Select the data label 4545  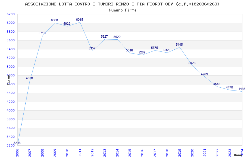click(217, 84)
